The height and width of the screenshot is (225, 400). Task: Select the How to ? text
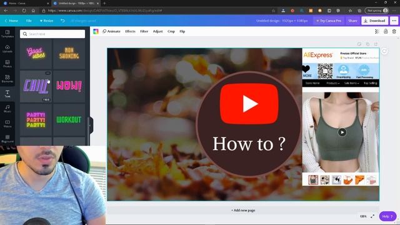[249, 144]
